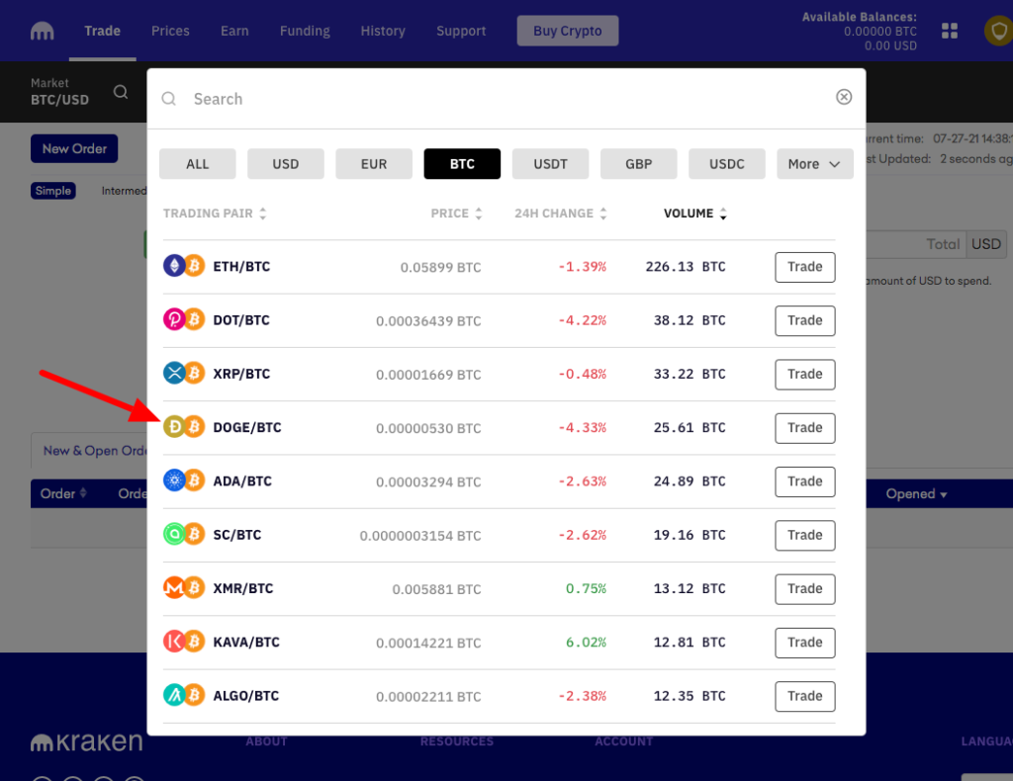Click the XMR/BTC coin icon
The height and width of the screenshot is (781, 1013).
(183, 587)
